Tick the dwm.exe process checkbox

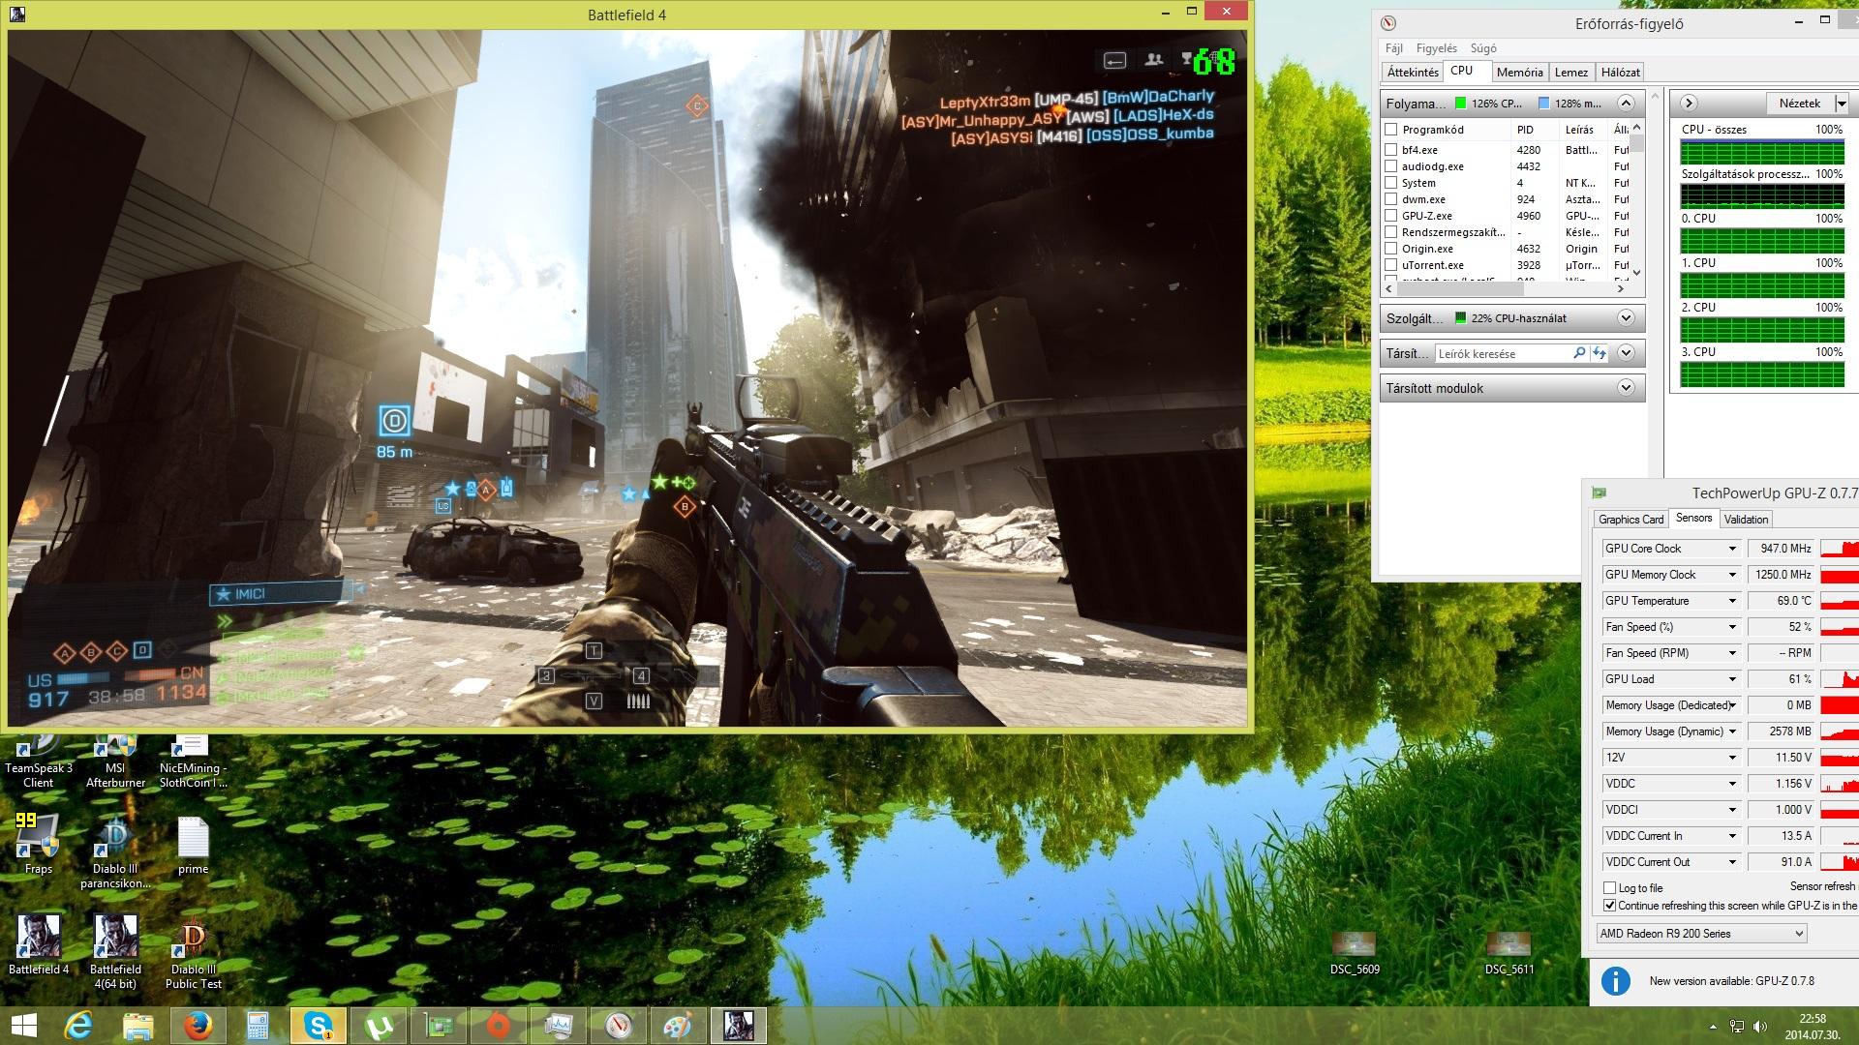point(1391,199)
